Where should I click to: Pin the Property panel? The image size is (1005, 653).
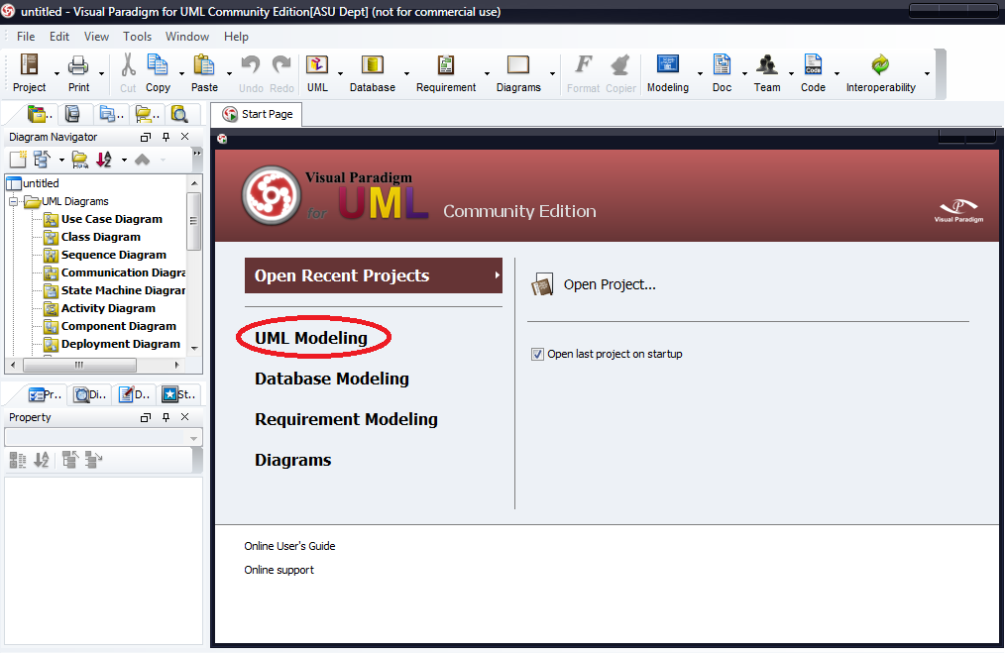[166, 417]
